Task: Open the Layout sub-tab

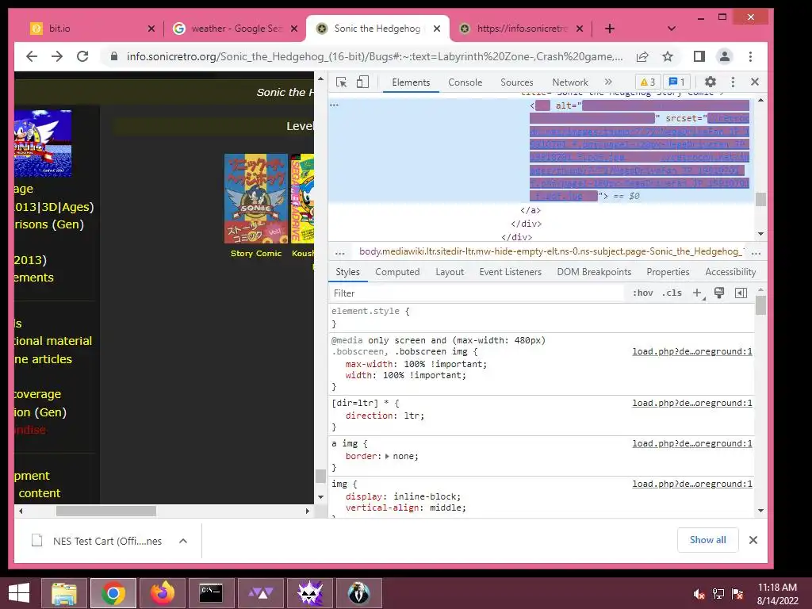Action: coord(450,272)
